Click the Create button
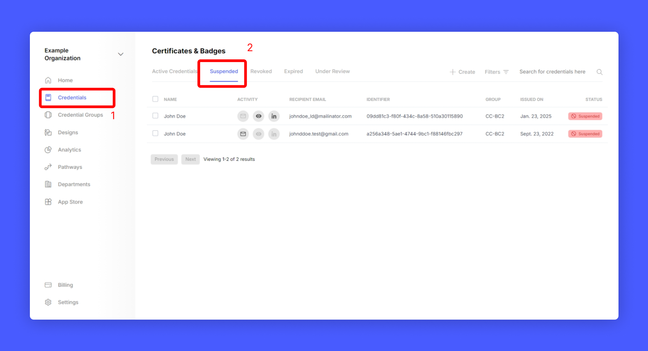648x351 pixels. (x=462, y=72)
